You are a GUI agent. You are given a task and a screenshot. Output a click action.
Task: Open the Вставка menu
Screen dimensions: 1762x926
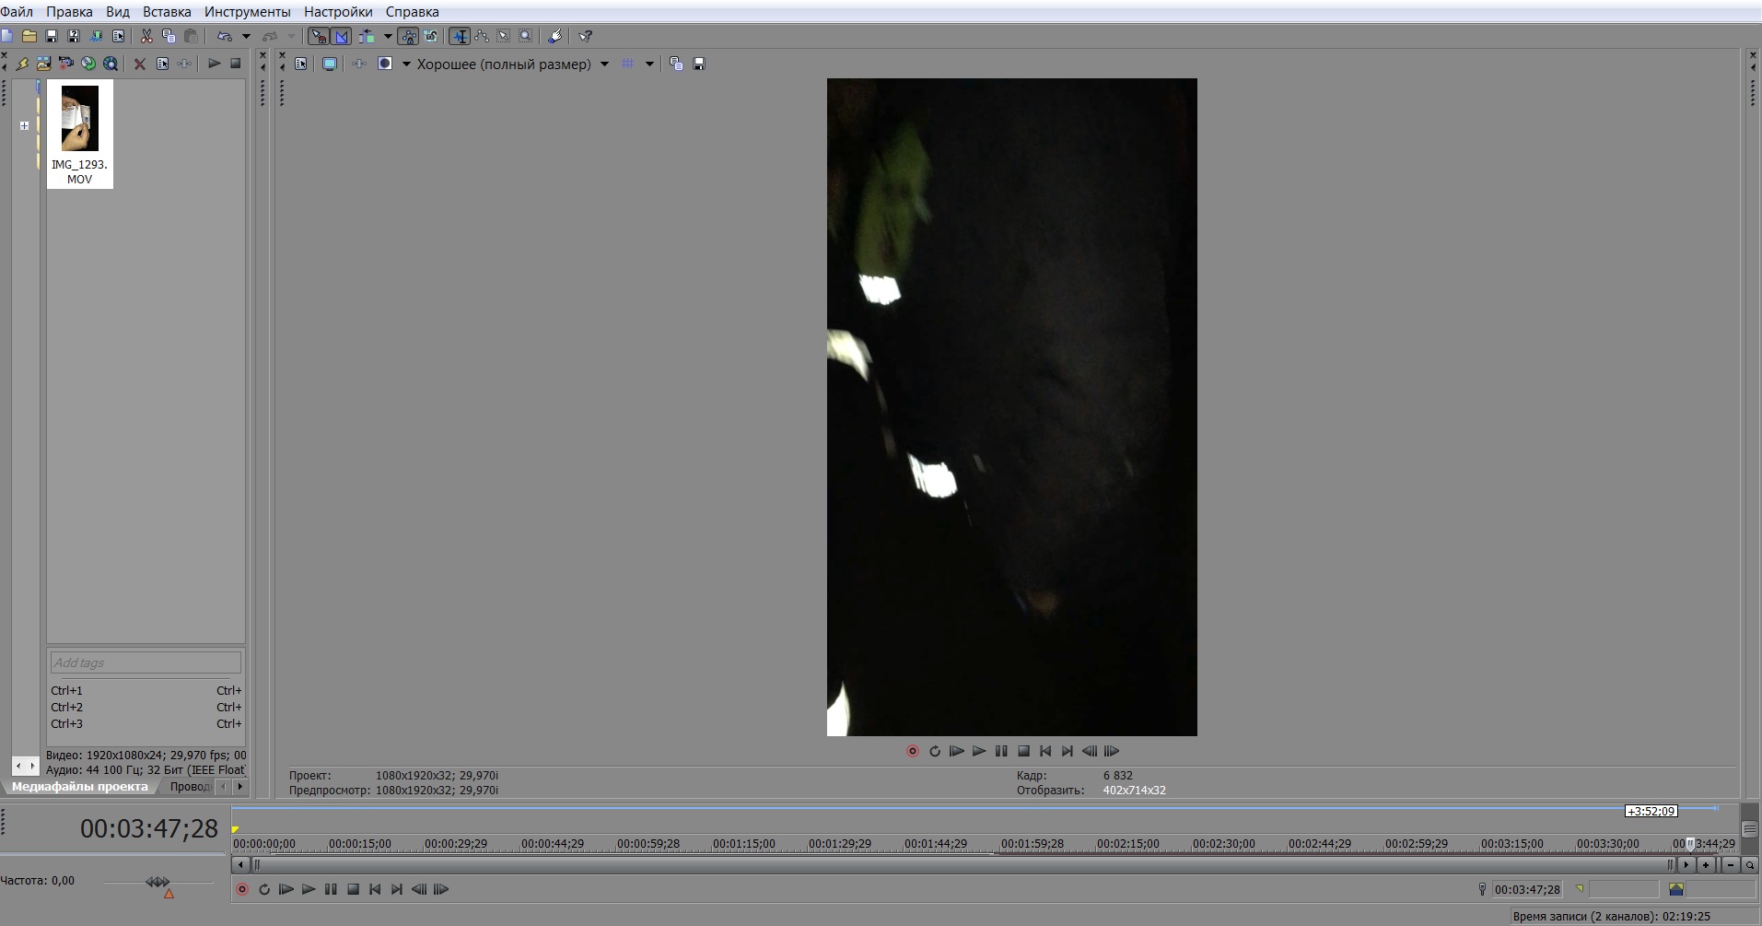[167, 12]
